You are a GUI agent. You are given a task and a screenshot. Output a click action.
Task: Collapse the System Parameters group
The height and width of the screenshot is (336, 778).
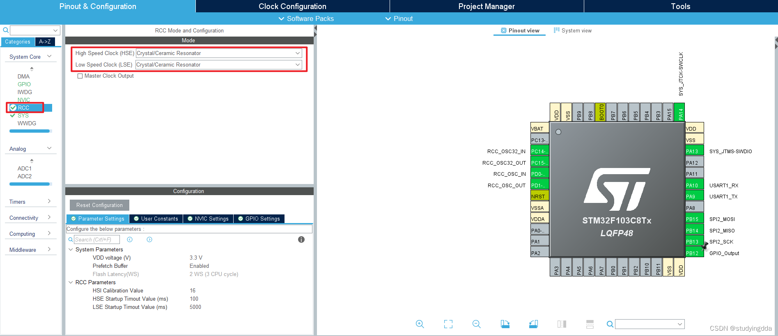click(x=71, y=249)
